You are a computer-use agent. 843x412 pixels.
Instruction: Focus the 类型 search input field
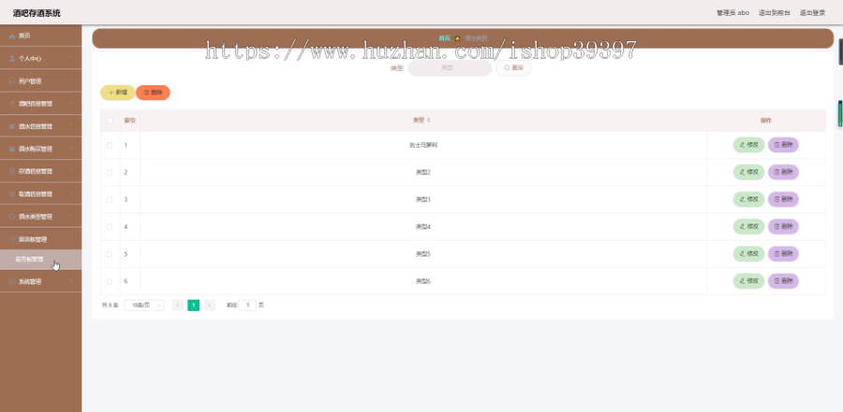click(450, 68)
